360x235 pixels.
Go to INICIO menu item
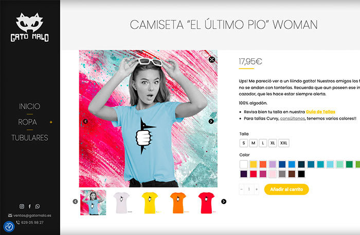30,106
